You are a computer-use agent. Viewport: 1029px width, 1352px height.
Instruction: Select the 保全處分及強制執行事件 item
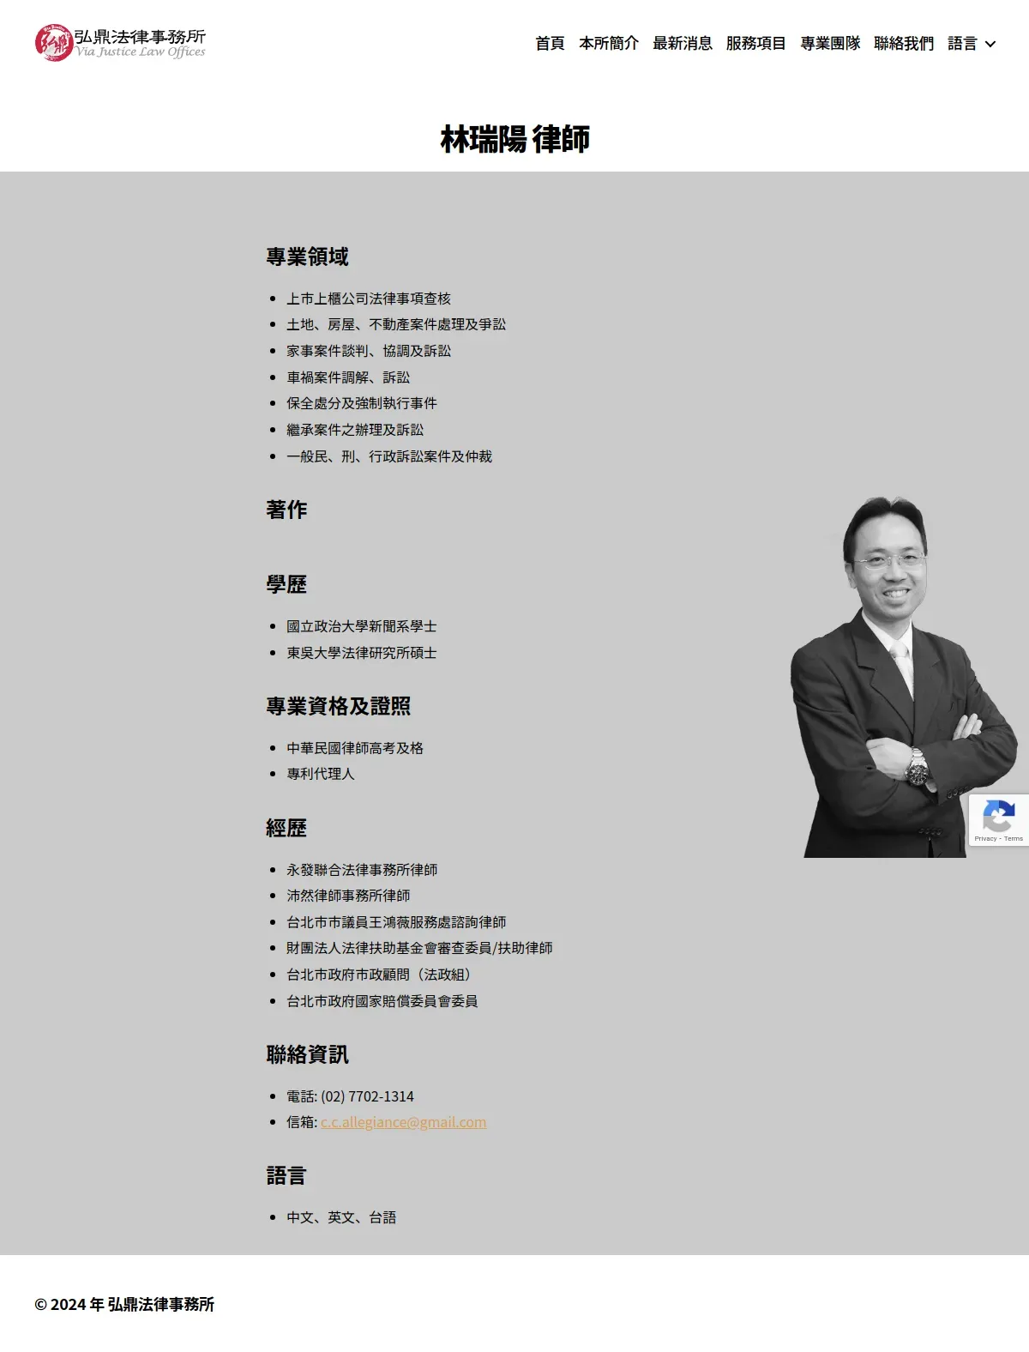click(362, 403)
